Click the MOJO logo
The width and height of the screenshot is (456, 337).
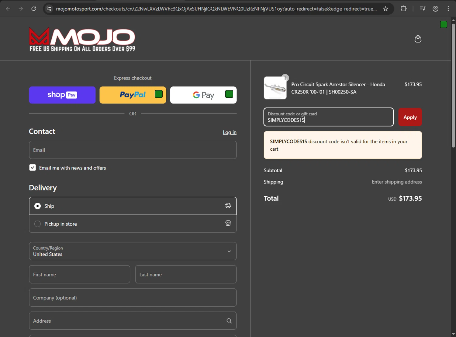click(x=82, y=40)
